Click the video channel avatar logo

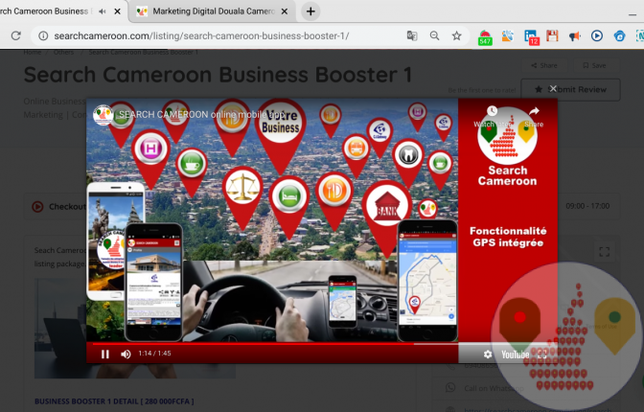pos(103,115)
